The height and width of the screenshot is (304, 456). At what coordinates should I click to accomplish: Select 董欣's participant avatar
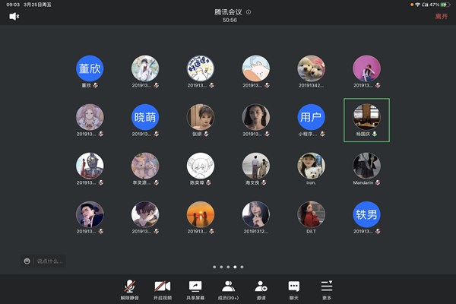pyautogui.click(x=90, y=69)
